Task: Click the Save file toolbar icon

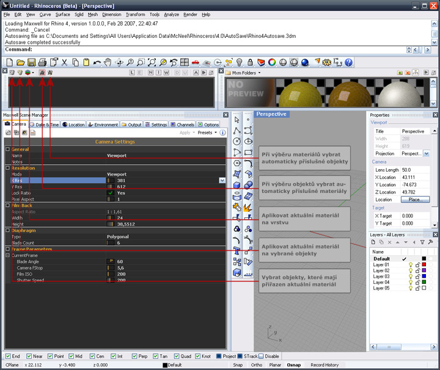Action: point(31,62)
